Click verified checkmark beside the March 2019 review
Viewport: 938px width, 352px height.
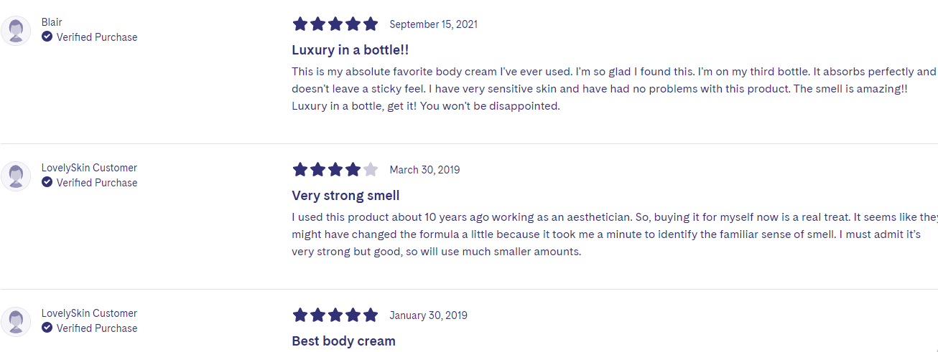(x=47, y=182)
